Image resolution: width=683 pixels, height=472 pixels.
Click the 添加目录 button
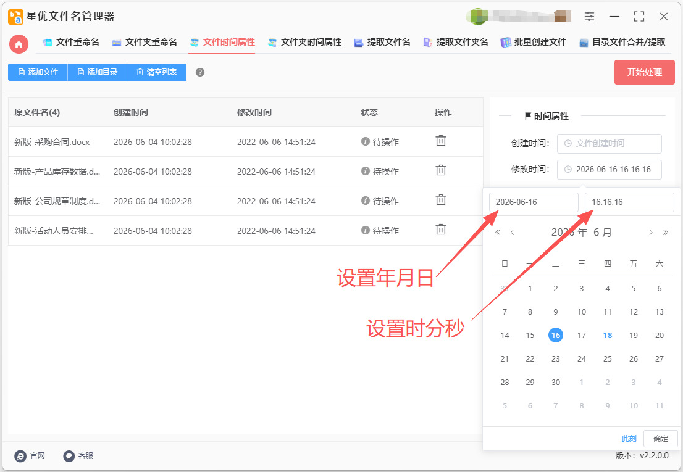tap(97, 72)
